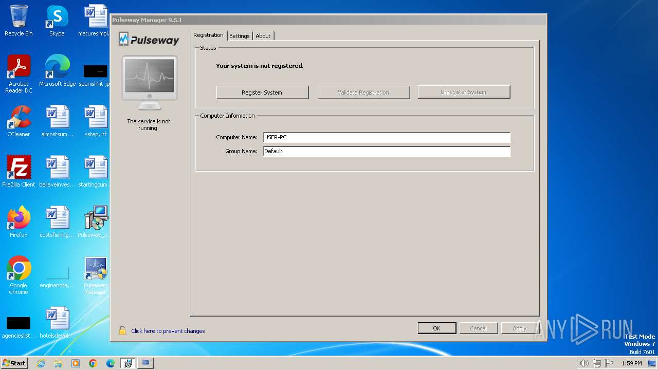Click the Register System button

[262, 92]
